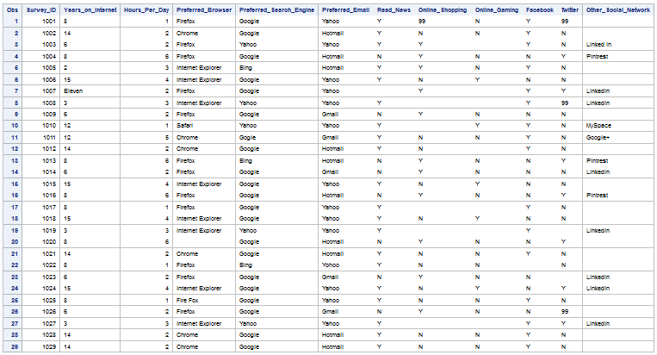Click the Obs column header
Image resolution: width=657 pixels, height=355 pixels.
point(12,9)
